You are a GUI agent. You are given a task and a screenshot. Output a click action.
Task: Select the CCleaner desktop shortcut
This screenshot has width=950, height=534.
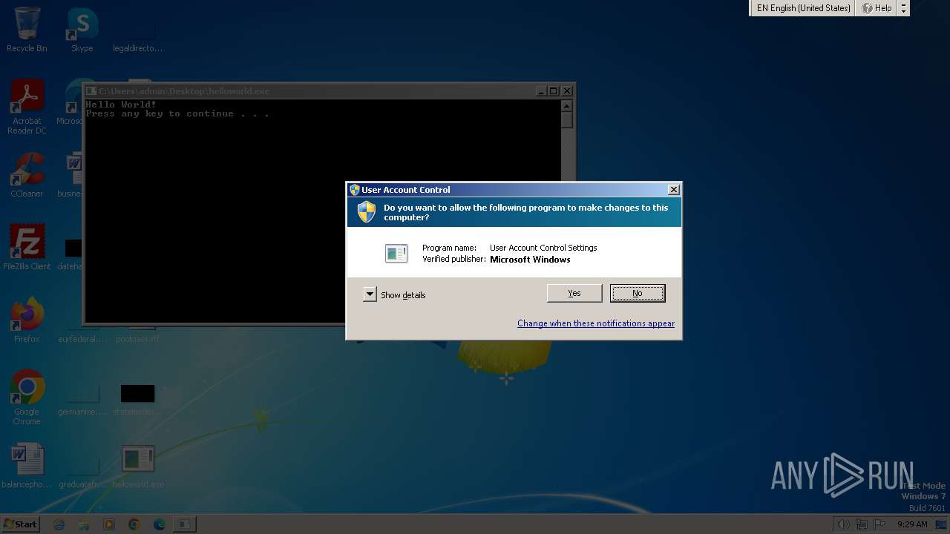[x=27, y=175]
